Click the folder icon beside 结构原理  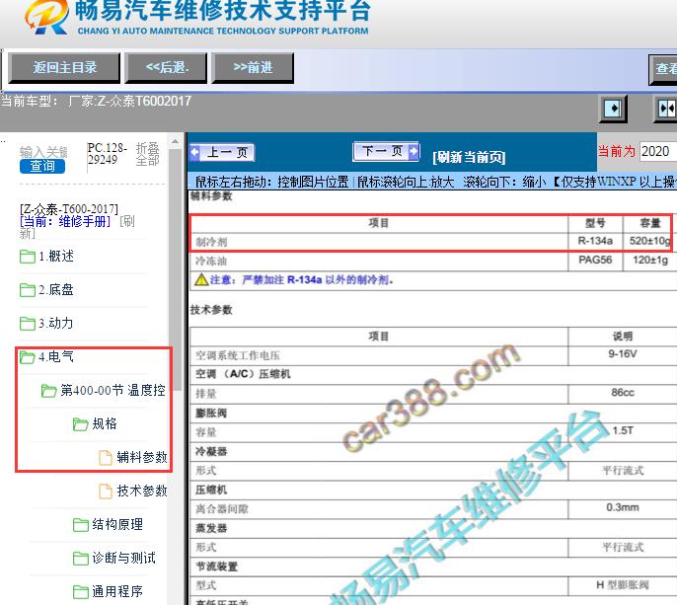point(81,525)
